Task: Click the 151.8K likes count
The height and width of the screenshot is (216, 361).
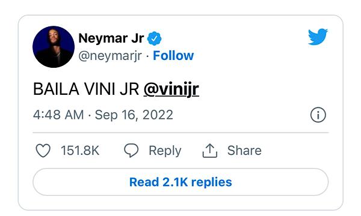Action: point(80,151)
